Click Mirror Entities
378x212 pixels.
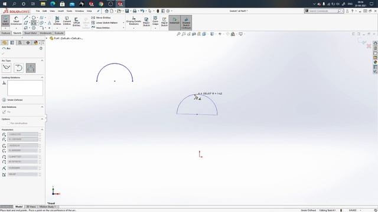point(101,18)
